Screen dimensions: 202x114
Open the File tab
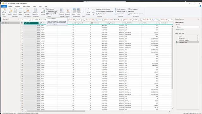pyautogui.click(x=4, y=6)
